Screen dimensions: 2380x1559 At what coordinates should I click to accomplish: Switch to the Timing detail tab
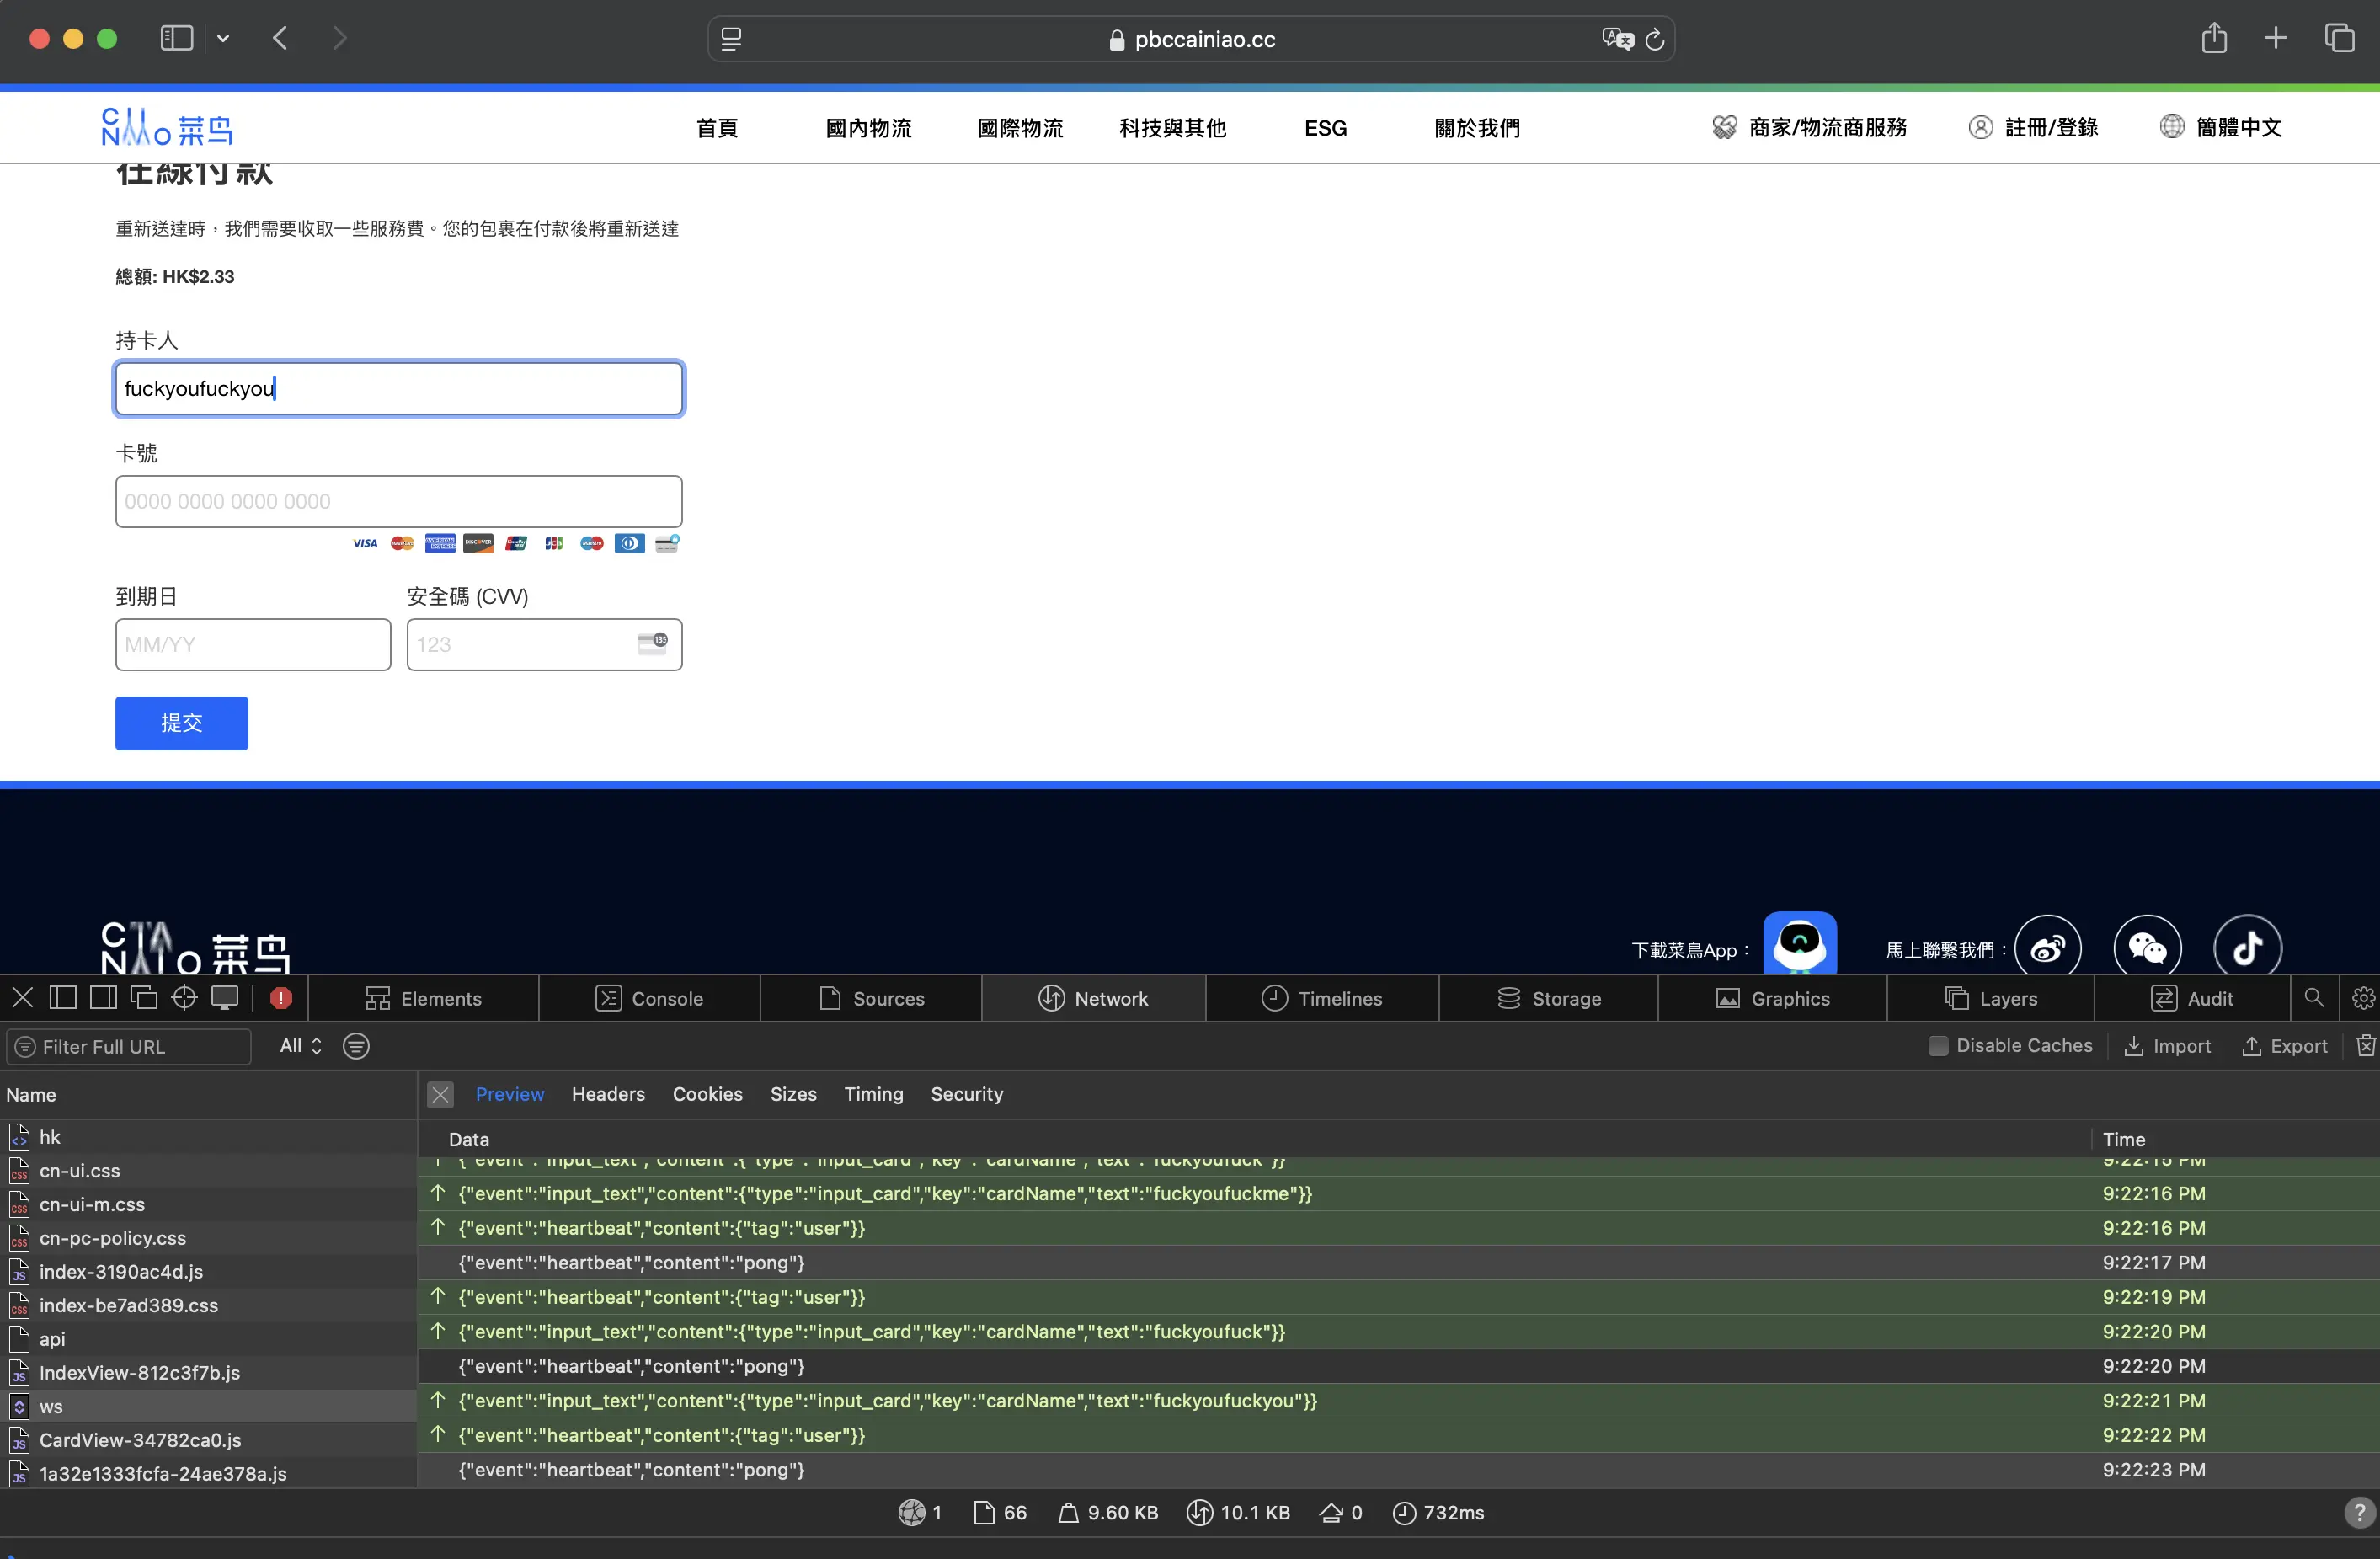click(873, 1094)
